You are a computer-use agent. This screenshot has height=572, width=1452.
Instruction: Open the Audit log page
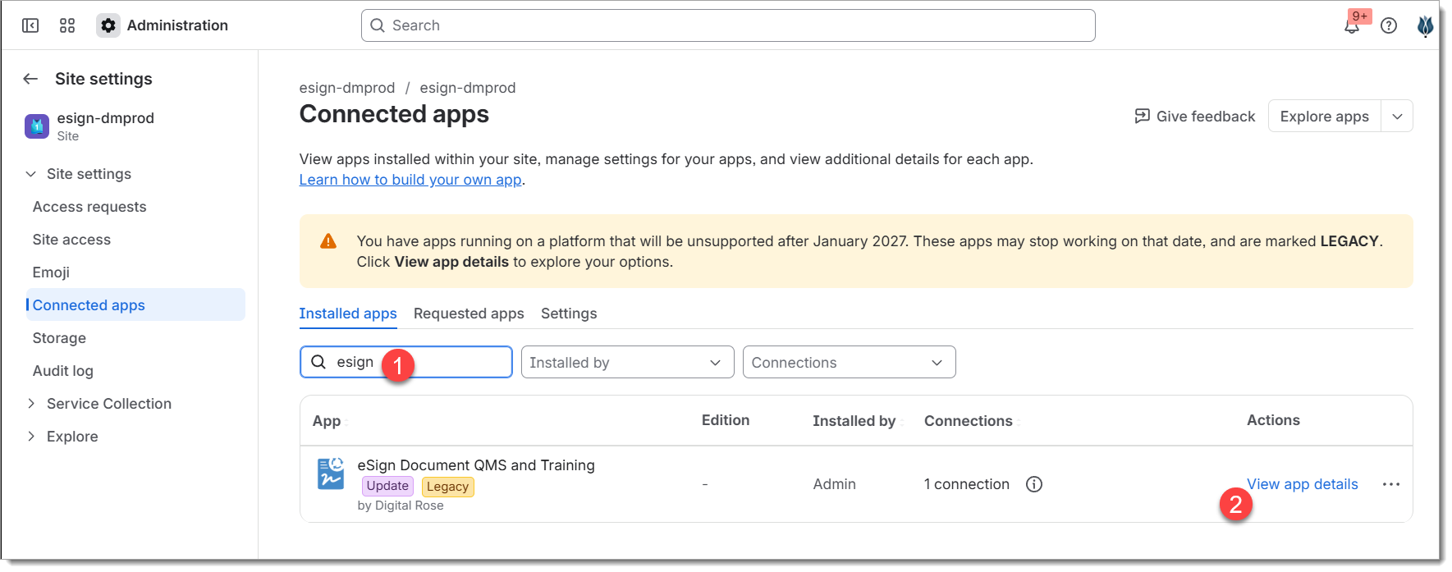coord(63,371)
